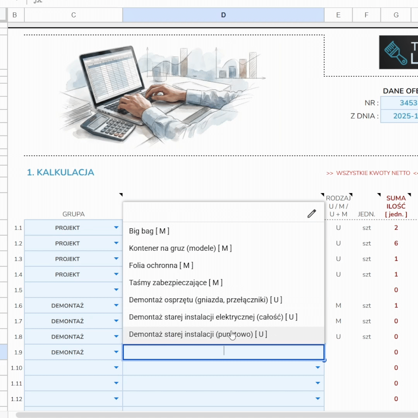The width and height of the screenshot is (418, 418).
Task: Select column C header
Action: (x=74, y=15)
